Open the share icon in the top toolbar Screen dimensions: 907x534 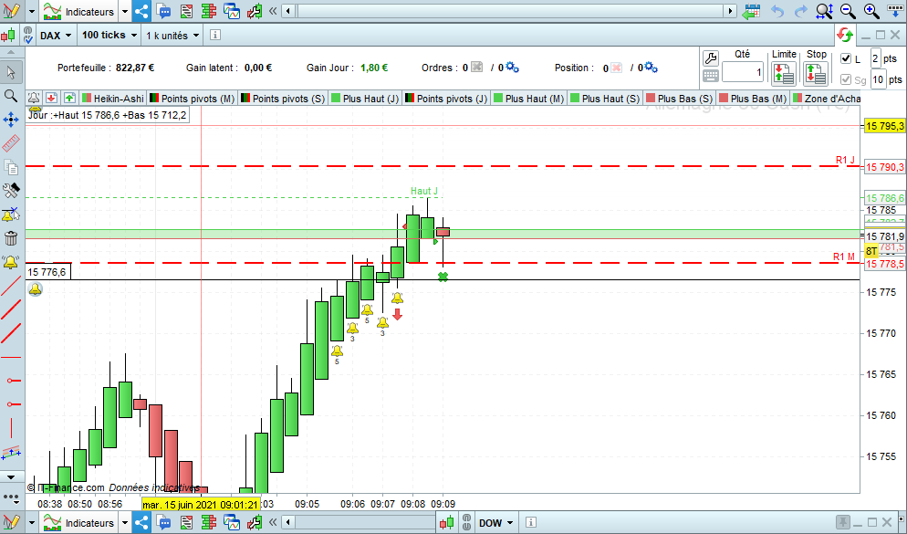[x=141, y=11]
